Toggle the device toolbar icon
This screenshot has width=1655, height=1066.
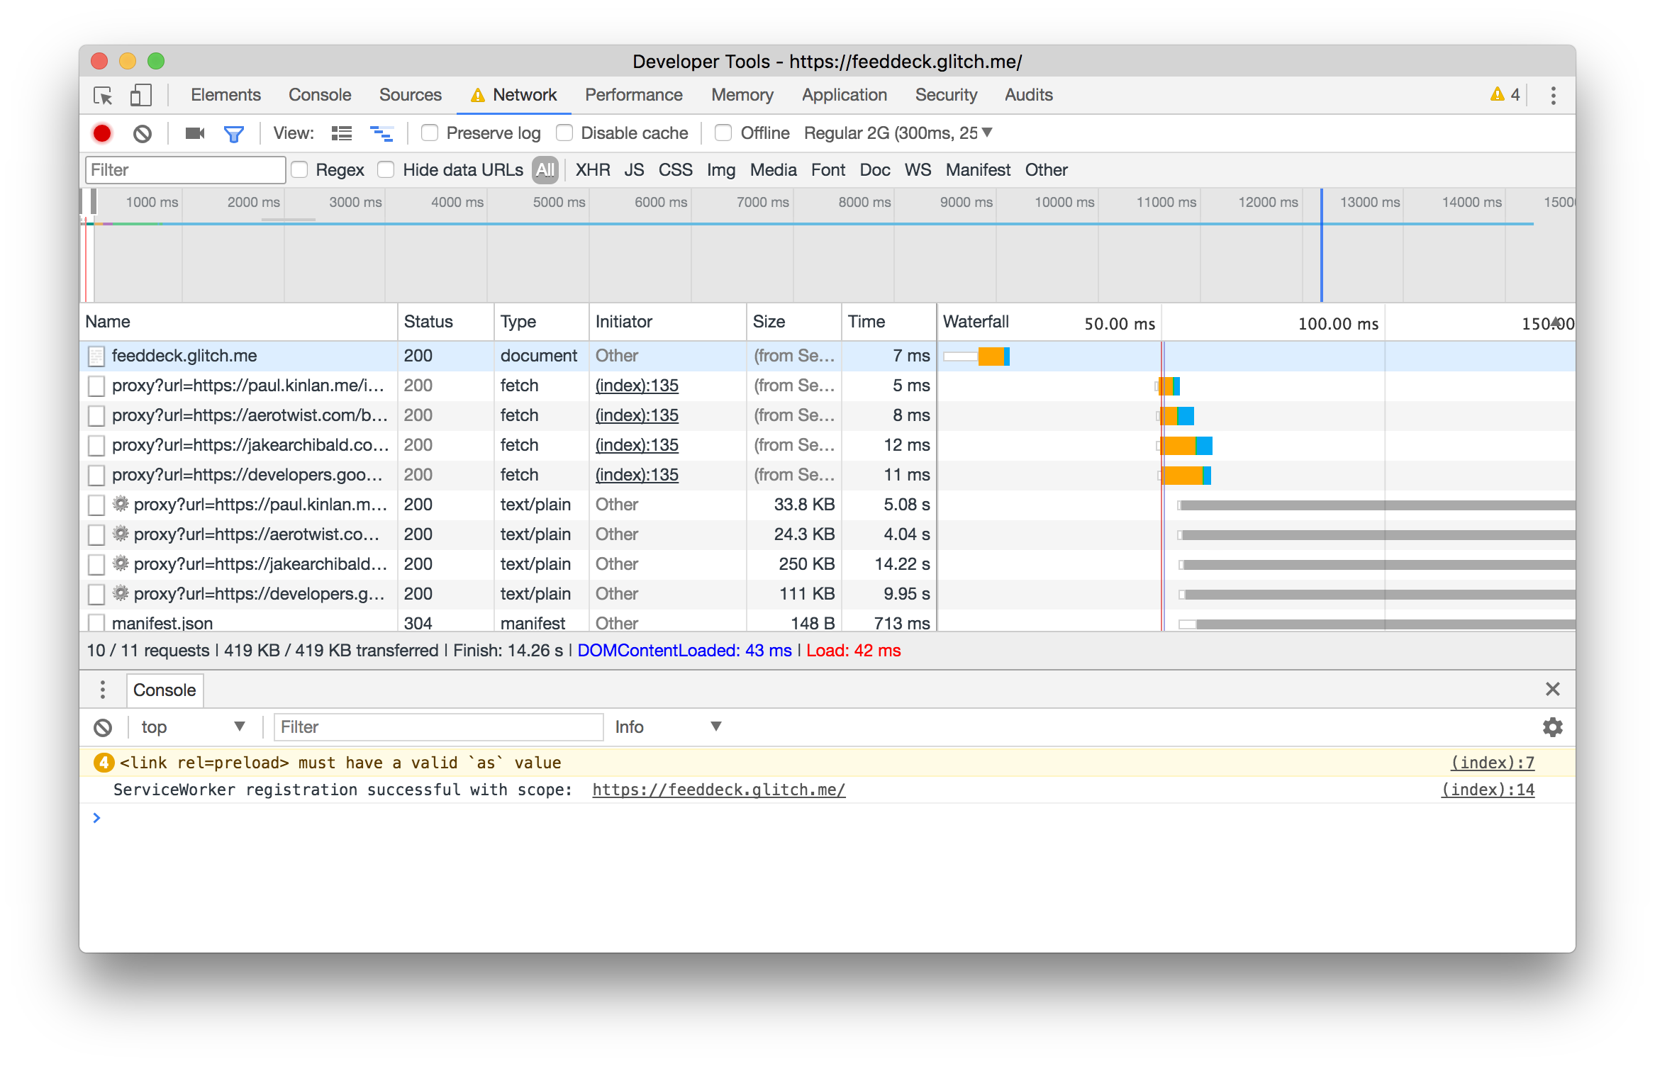tap(140, 95)
